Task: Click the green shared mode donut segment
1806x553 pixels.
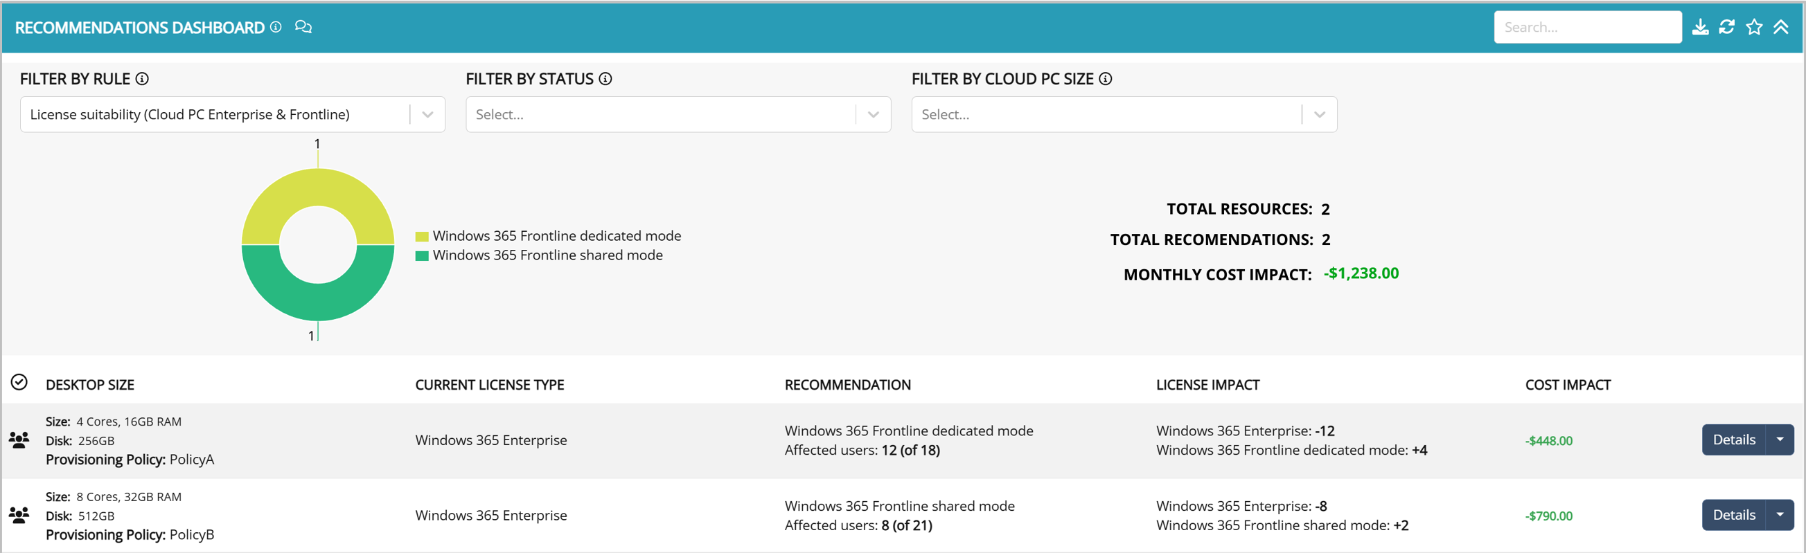Action: (317, 301)
